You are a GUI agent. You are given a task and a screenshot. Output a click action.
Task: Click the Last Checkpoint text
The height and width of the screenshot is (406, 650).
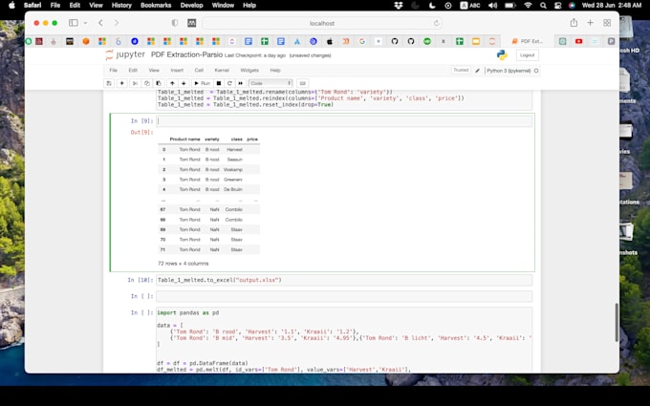255,55
